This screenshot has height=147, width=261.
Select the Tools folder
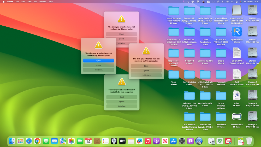pos(174,74)
